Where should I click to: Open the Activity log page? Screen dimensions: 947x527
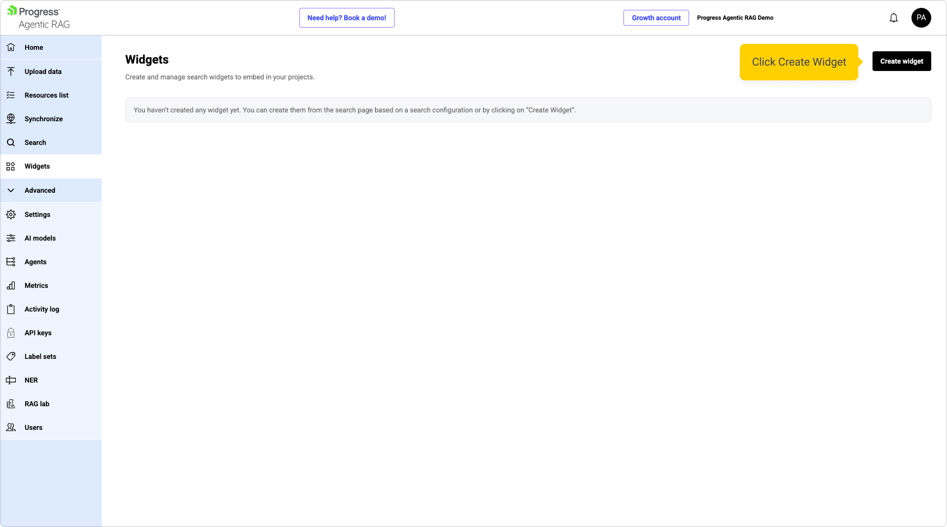(42, 309)
